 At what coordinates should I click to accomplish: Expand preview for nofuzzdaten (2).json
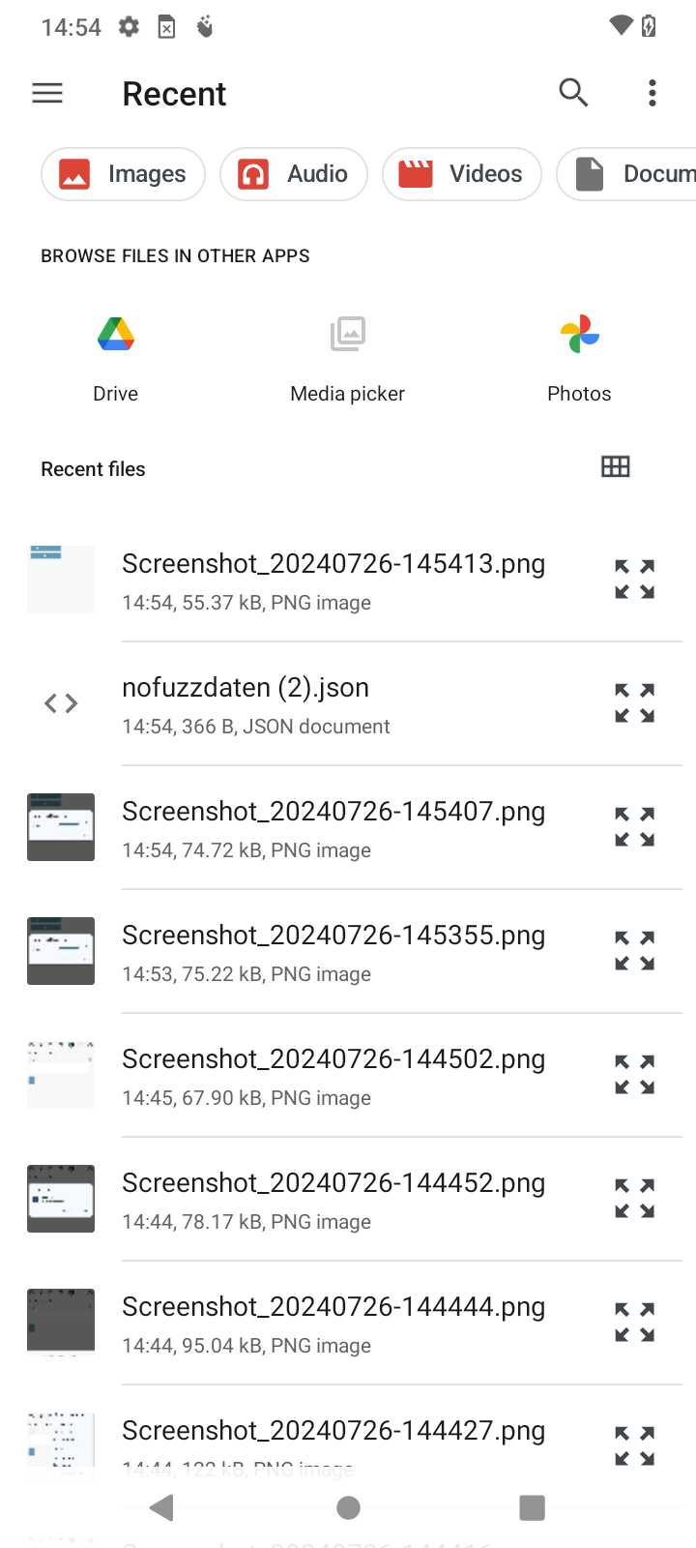click(635, 703)
